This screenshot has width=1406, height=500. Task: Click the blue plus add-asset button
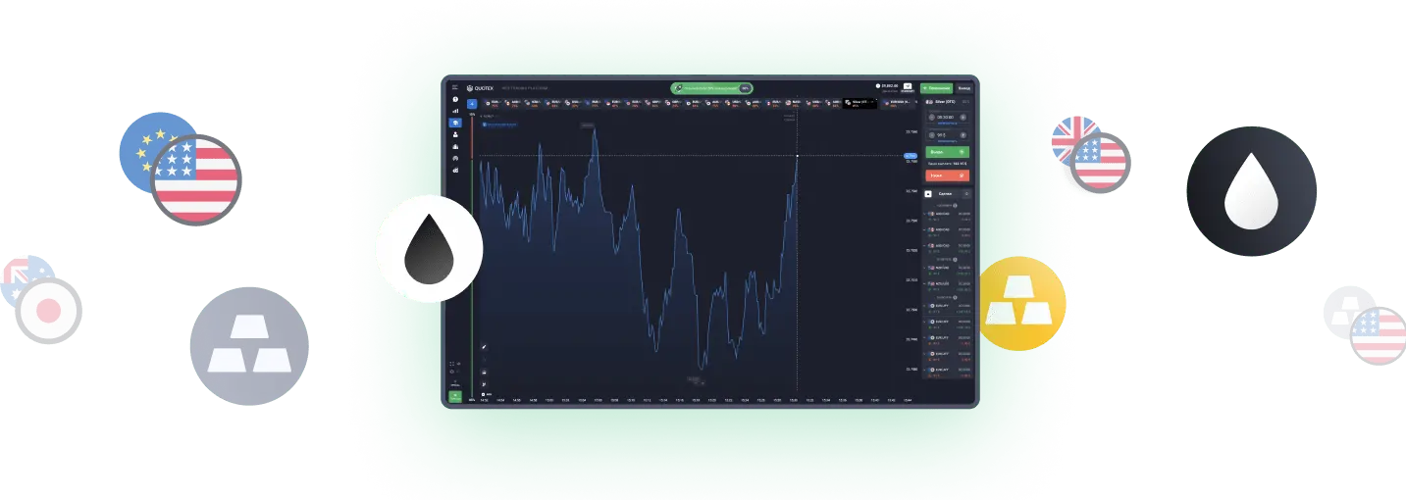(x=472, y=103)
